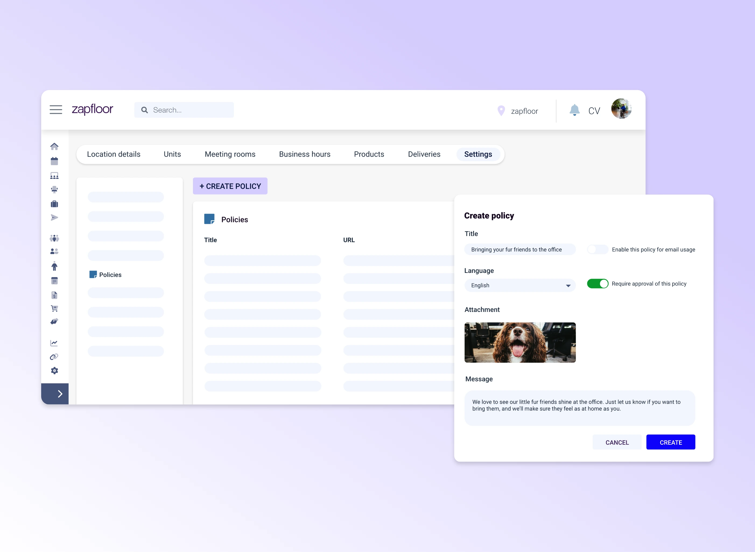The image size is (755, 552).
Task: Open the desk booking chair icon
Action: pyautogui.click(x=54, y=189)
